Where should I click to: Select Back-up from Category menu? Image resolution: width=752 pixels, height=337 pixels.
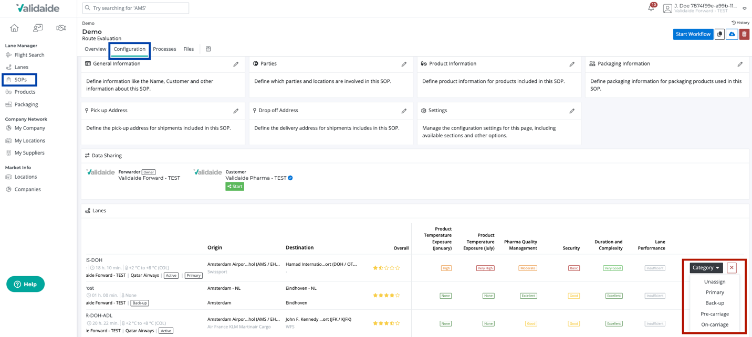(715, 303)
